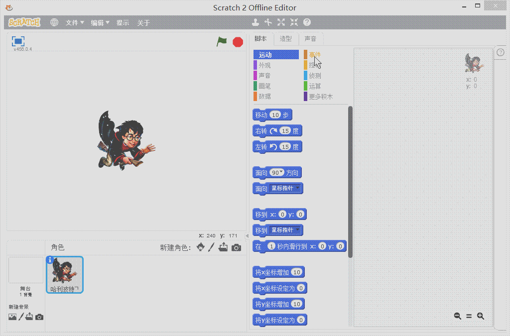
Task: Open the 编辑 menu
Action: [x=100, y=22]
